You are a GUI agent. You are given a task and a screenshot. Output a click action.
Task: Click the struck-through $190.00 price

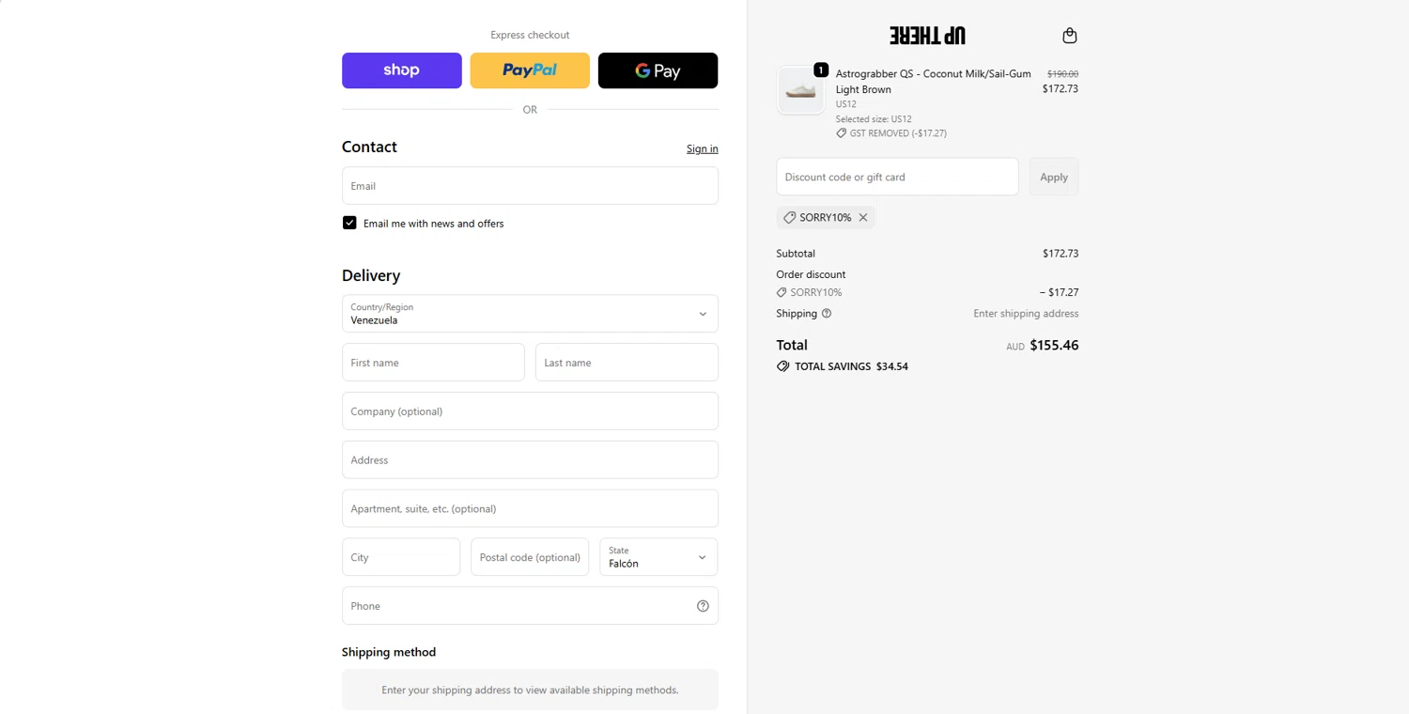tap(1062, 73)
